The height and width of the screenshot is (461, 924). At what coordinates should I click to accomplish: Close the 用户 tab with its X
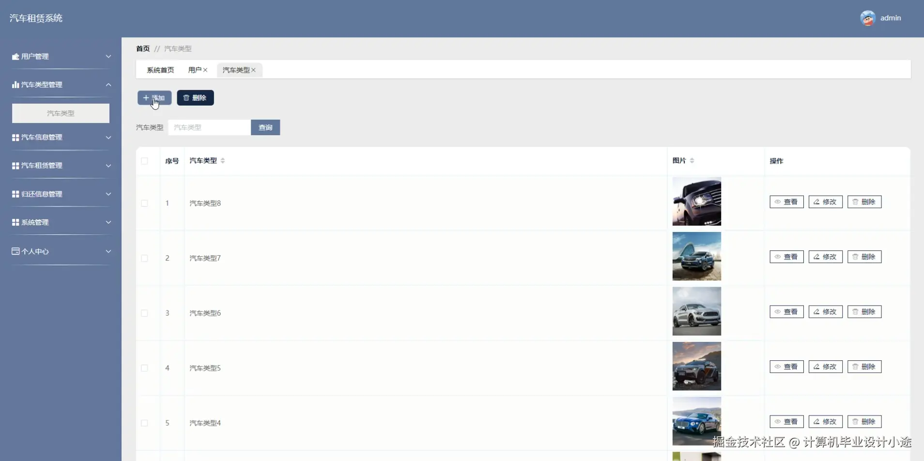[205, 70]
